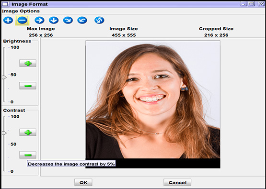Click the Image Format window icon

[5, 4]
